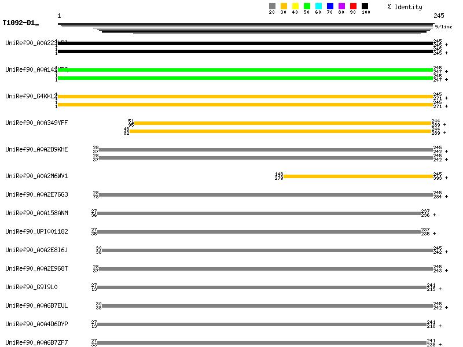
Task: Pick the green 50% identity legend swatch
Action: [x=307, y=6]
